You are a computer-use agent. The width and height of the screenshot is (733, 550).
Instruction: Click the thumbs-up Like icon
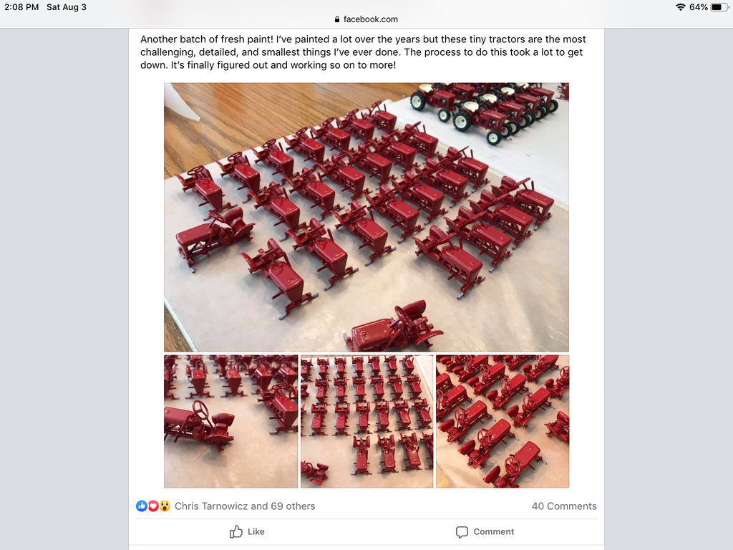(236, 531)
